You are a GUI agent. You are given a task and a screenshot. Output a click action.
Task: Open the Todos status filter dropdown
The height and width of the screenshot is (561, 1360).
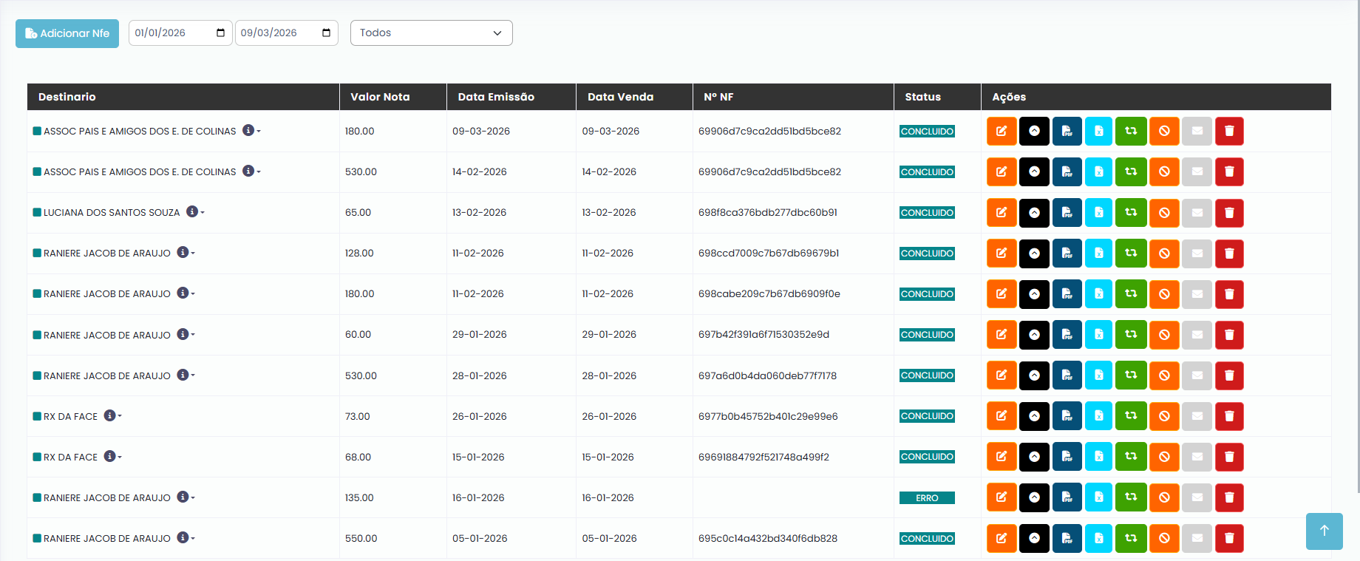[431, 33]
